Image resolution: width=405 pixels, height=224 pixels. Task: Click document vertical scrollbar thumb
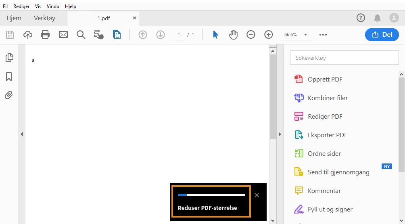(x=273, y=97)
